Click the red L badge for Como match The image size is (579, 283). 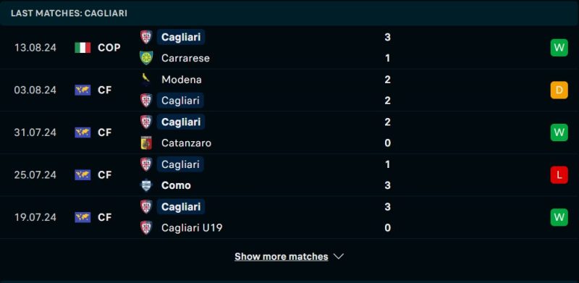click(x=559, y=174)
